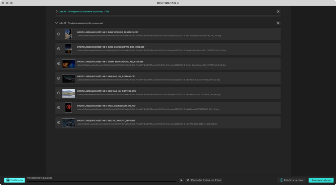Remove Lote #1 with its X button
The image size is (336, 185).
pyautogui.click(x=278, y=12)
